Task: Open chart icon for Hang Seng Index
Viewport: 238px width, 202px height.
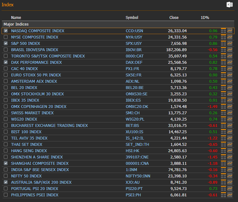Action: [x=230, y=151]
